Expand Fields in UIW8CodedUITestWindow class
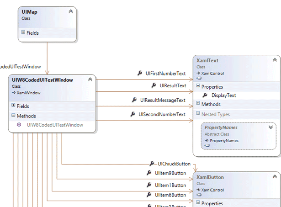This screenshot has height=207, width=281. (x=14, y=106)
